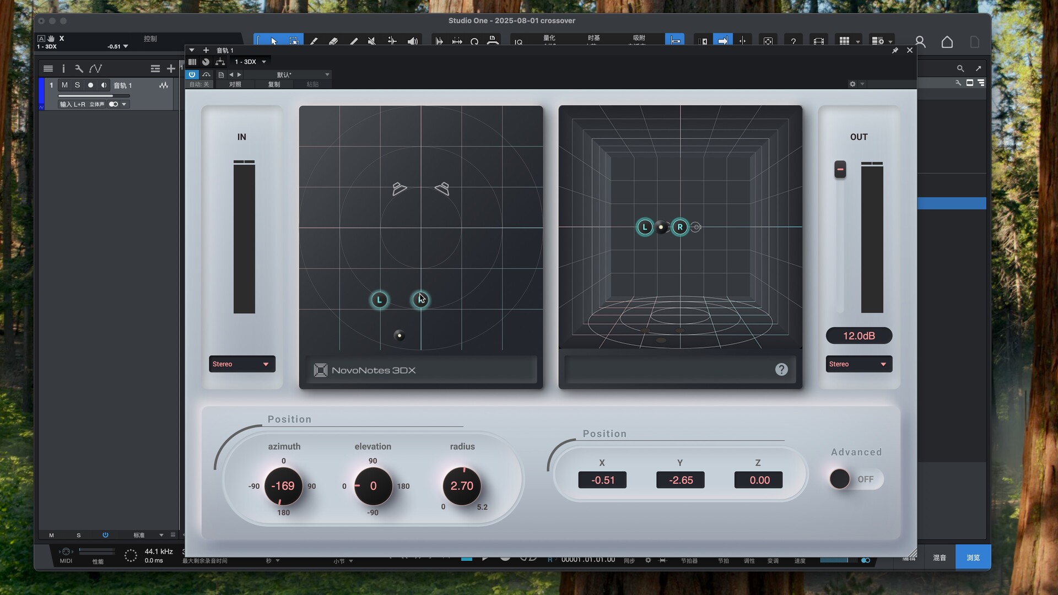Open the question mark help icon in toolbar

tap(793, 41)
